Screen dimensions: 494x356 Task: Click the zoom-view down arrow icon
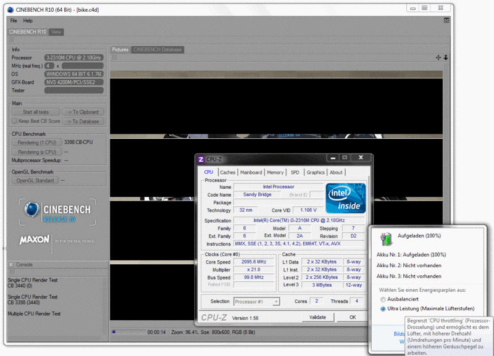pyautogui.click(x=446, y=57)
